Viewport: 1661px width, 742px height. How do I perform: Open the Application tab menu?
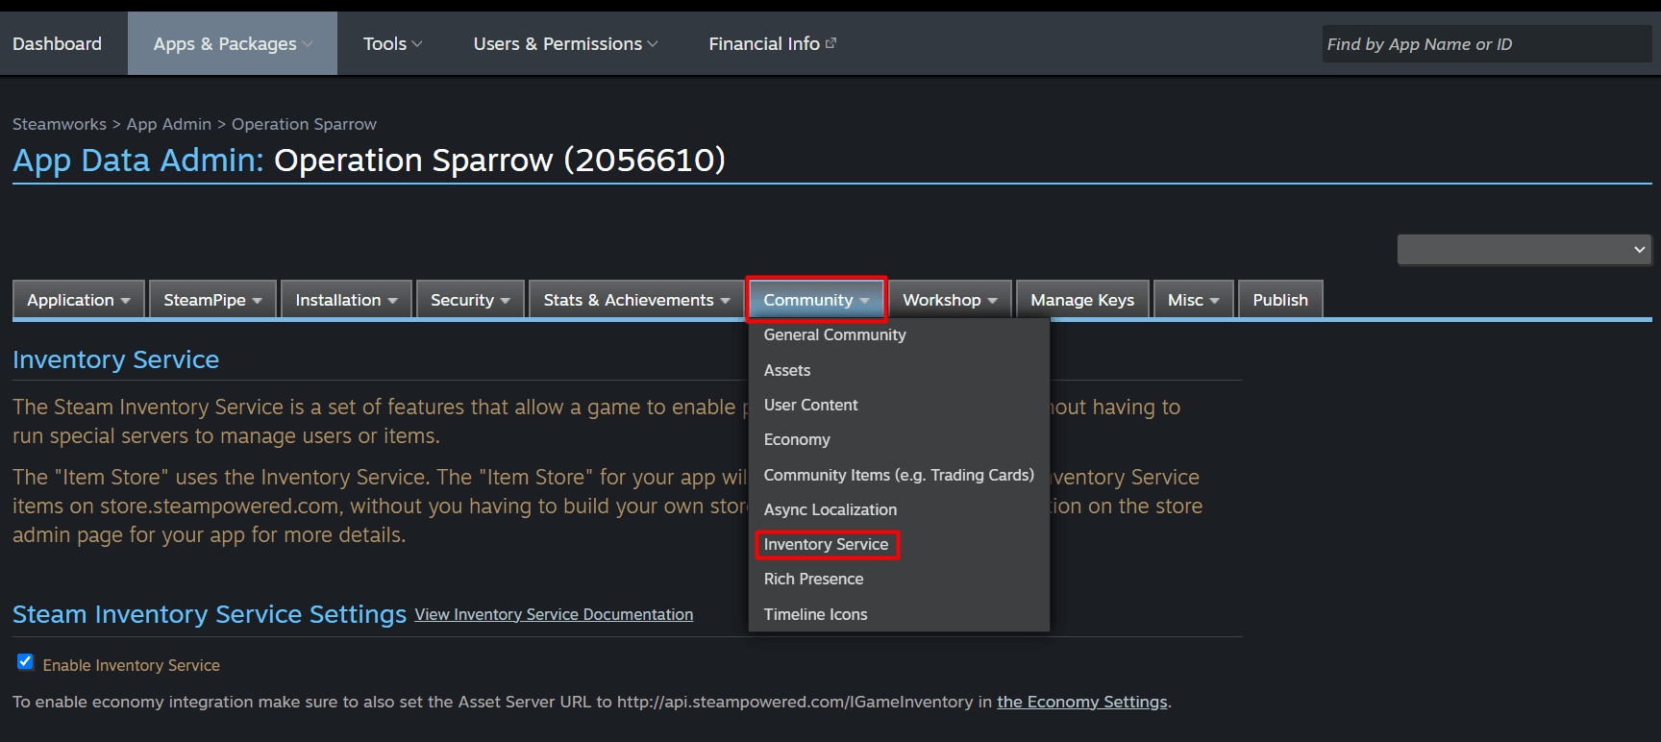(x=79, y=300)
